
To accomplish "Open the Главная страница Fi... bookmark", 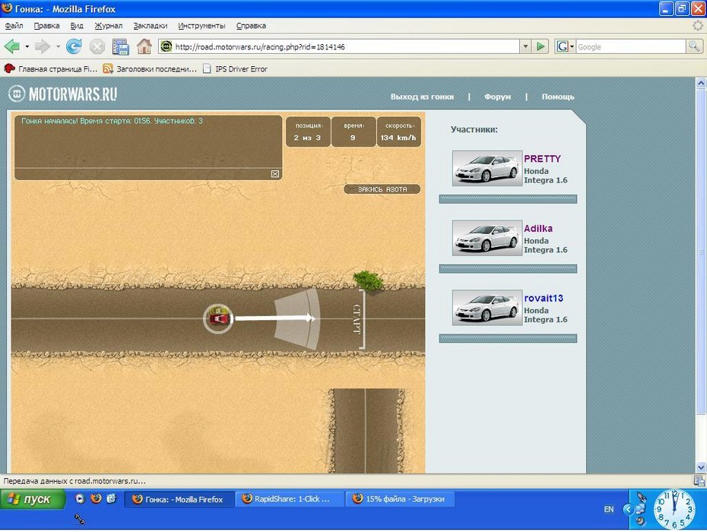I will pos(51,69).
